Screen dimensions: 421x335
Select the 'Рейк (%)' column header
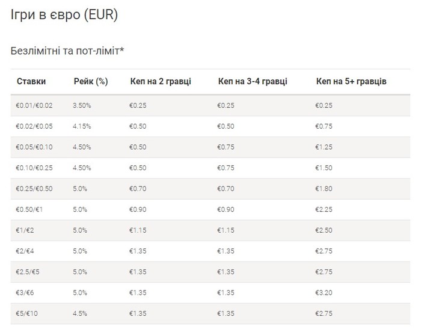pyautogui.click(x=91, y=81)
